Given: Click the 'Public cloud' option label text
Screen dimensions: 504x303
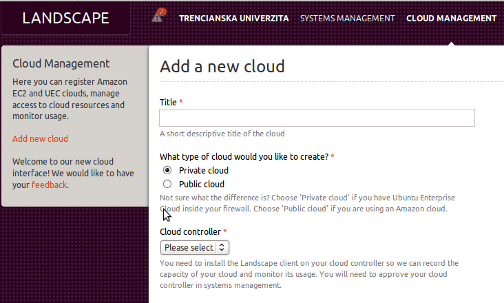Looking at the screenshot, I should point(202,184).
